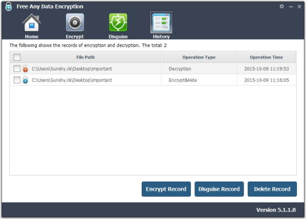
Task: Open the Disguise green shield icon
Action: coord(118,23)
